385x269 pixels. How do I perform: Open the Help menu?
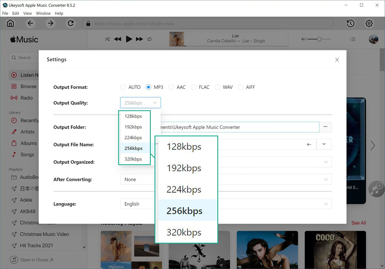click(59, 13)
